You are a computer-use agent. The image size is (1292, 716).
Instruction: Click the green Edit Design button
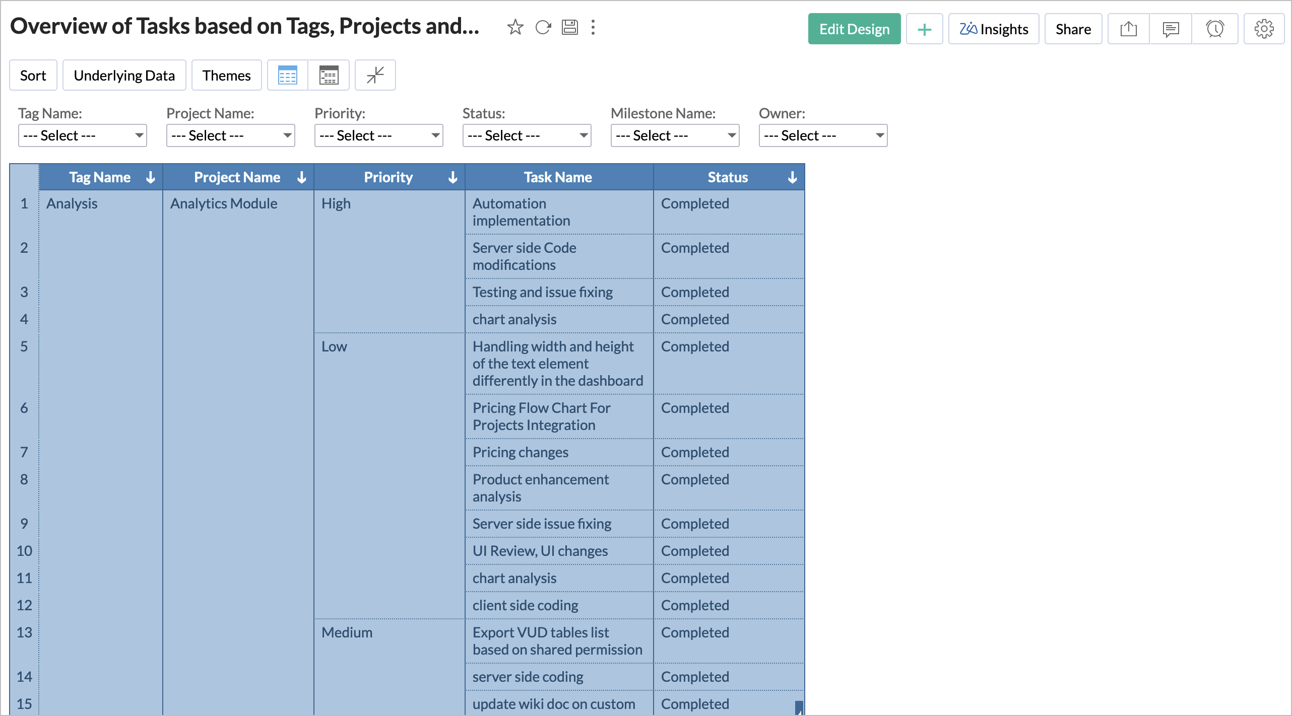(854, 29)
